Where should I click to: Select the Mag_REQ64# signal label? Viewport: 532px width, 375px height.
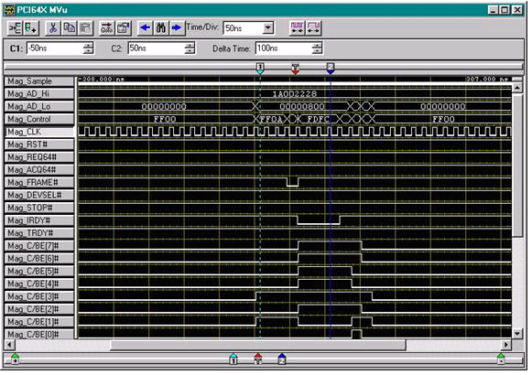(39, 157)
